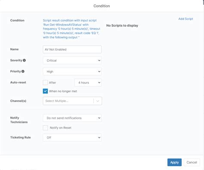Click the Name field containing AV Not Enabled

coord(72,49)
